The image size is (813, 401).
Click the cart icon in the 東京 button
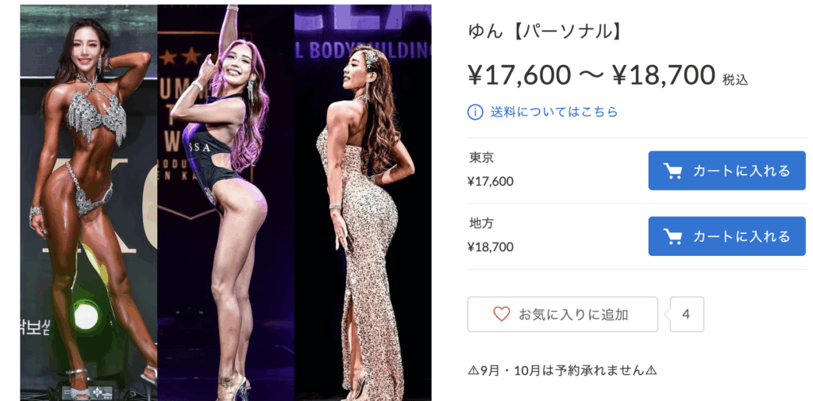coord(673,170)
